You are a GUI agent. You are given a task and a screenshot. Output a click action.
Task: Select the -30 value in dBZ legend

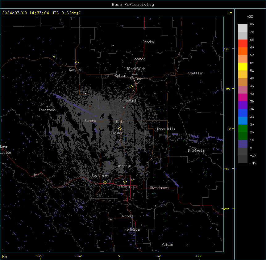(x=253, y=163)
